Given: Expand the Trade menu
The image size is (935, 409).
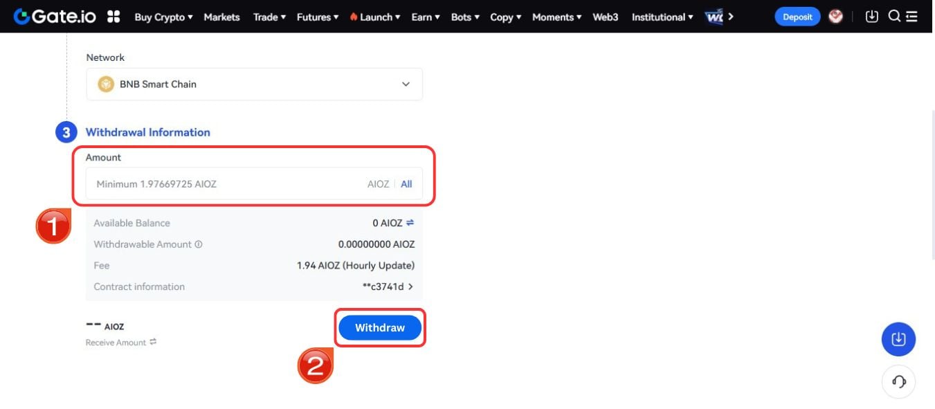Looking at the screenshot, I should coord(269,17).
